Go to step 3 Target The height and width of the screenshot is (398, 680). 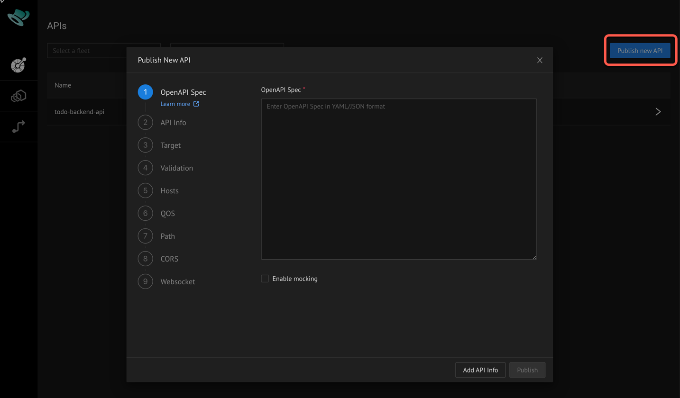click(x=159, y=145)
